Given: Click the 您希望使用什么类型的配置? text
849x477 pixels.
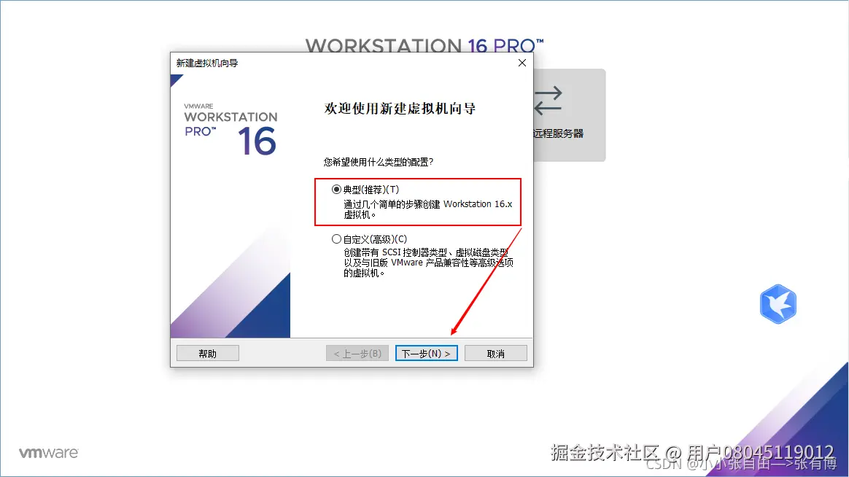Looking at the screenshot, I should (379, 162).
